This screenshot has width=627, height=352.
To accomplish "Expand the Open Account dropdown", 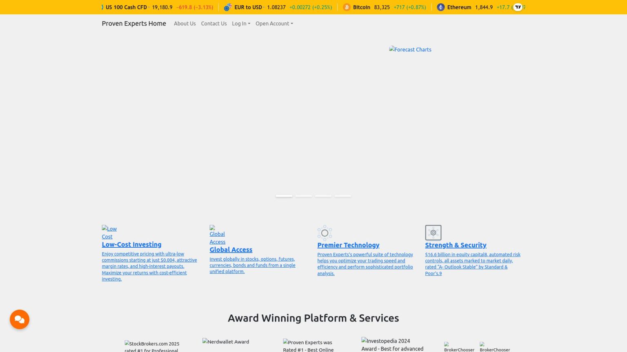I will pyautogui.click(x=274, y=24).
